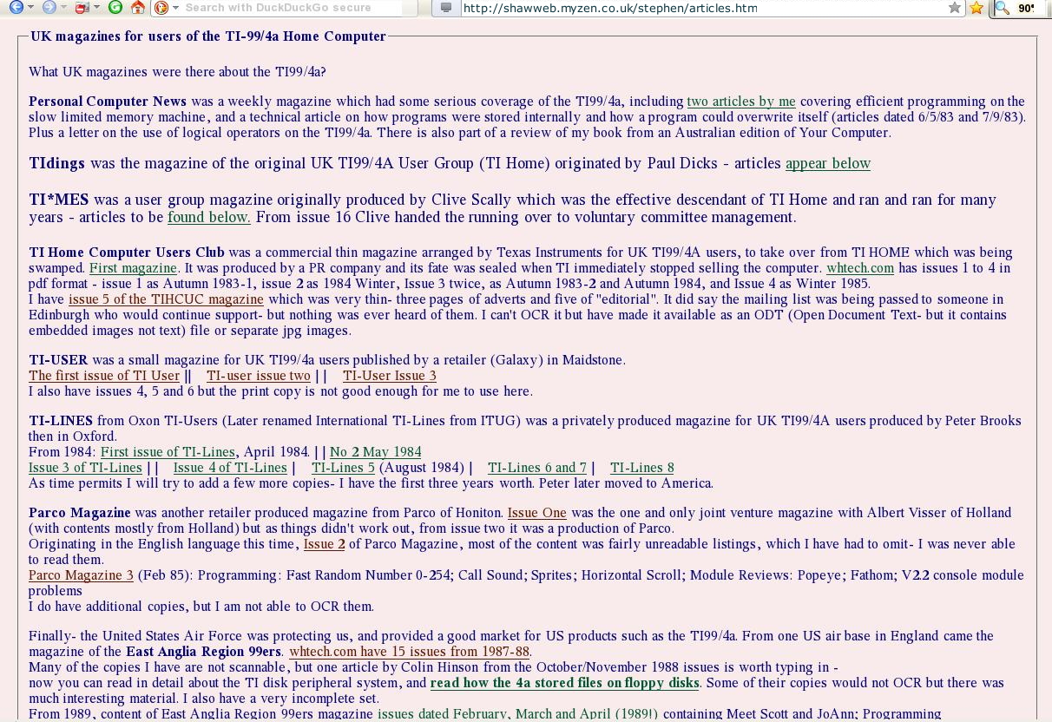Click the 'UK magazines for users of the TI-99/4a' heading
Image resolution: width=1052 pixels, height=722 pixels.
(x=208, y=36)
